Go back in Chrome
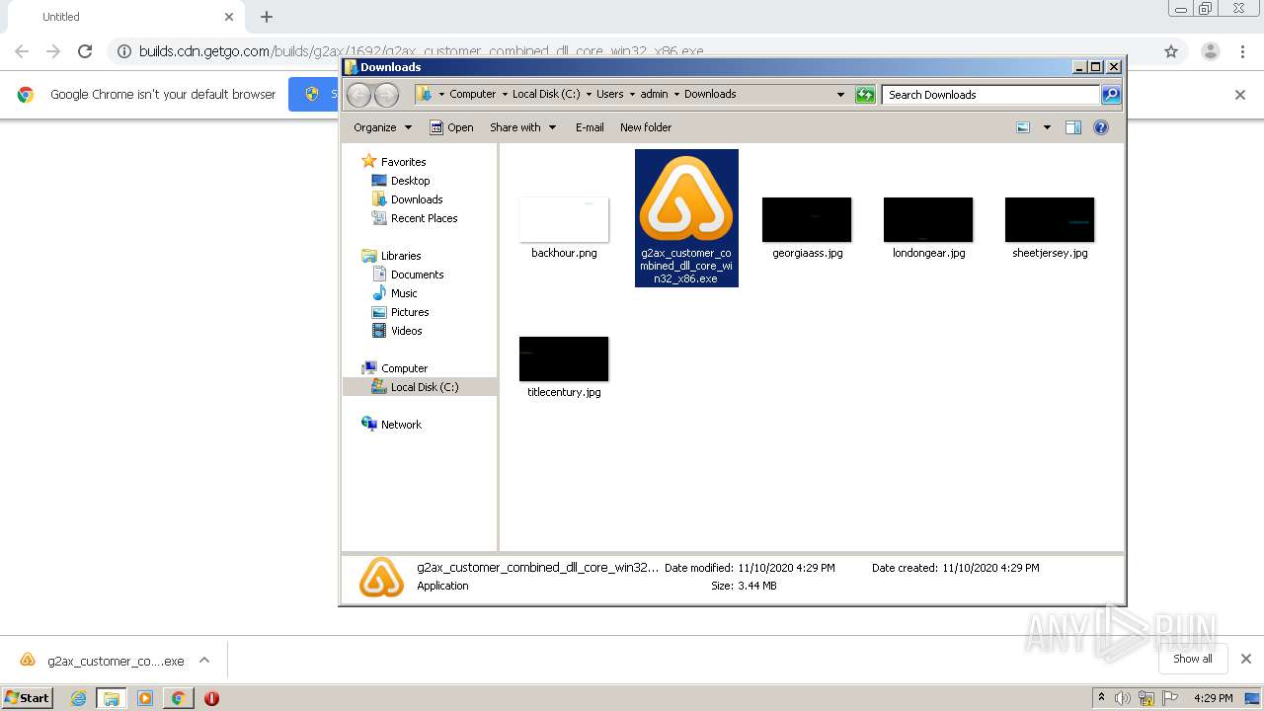This screenshot has height=711, width=1264. point(22,51)
